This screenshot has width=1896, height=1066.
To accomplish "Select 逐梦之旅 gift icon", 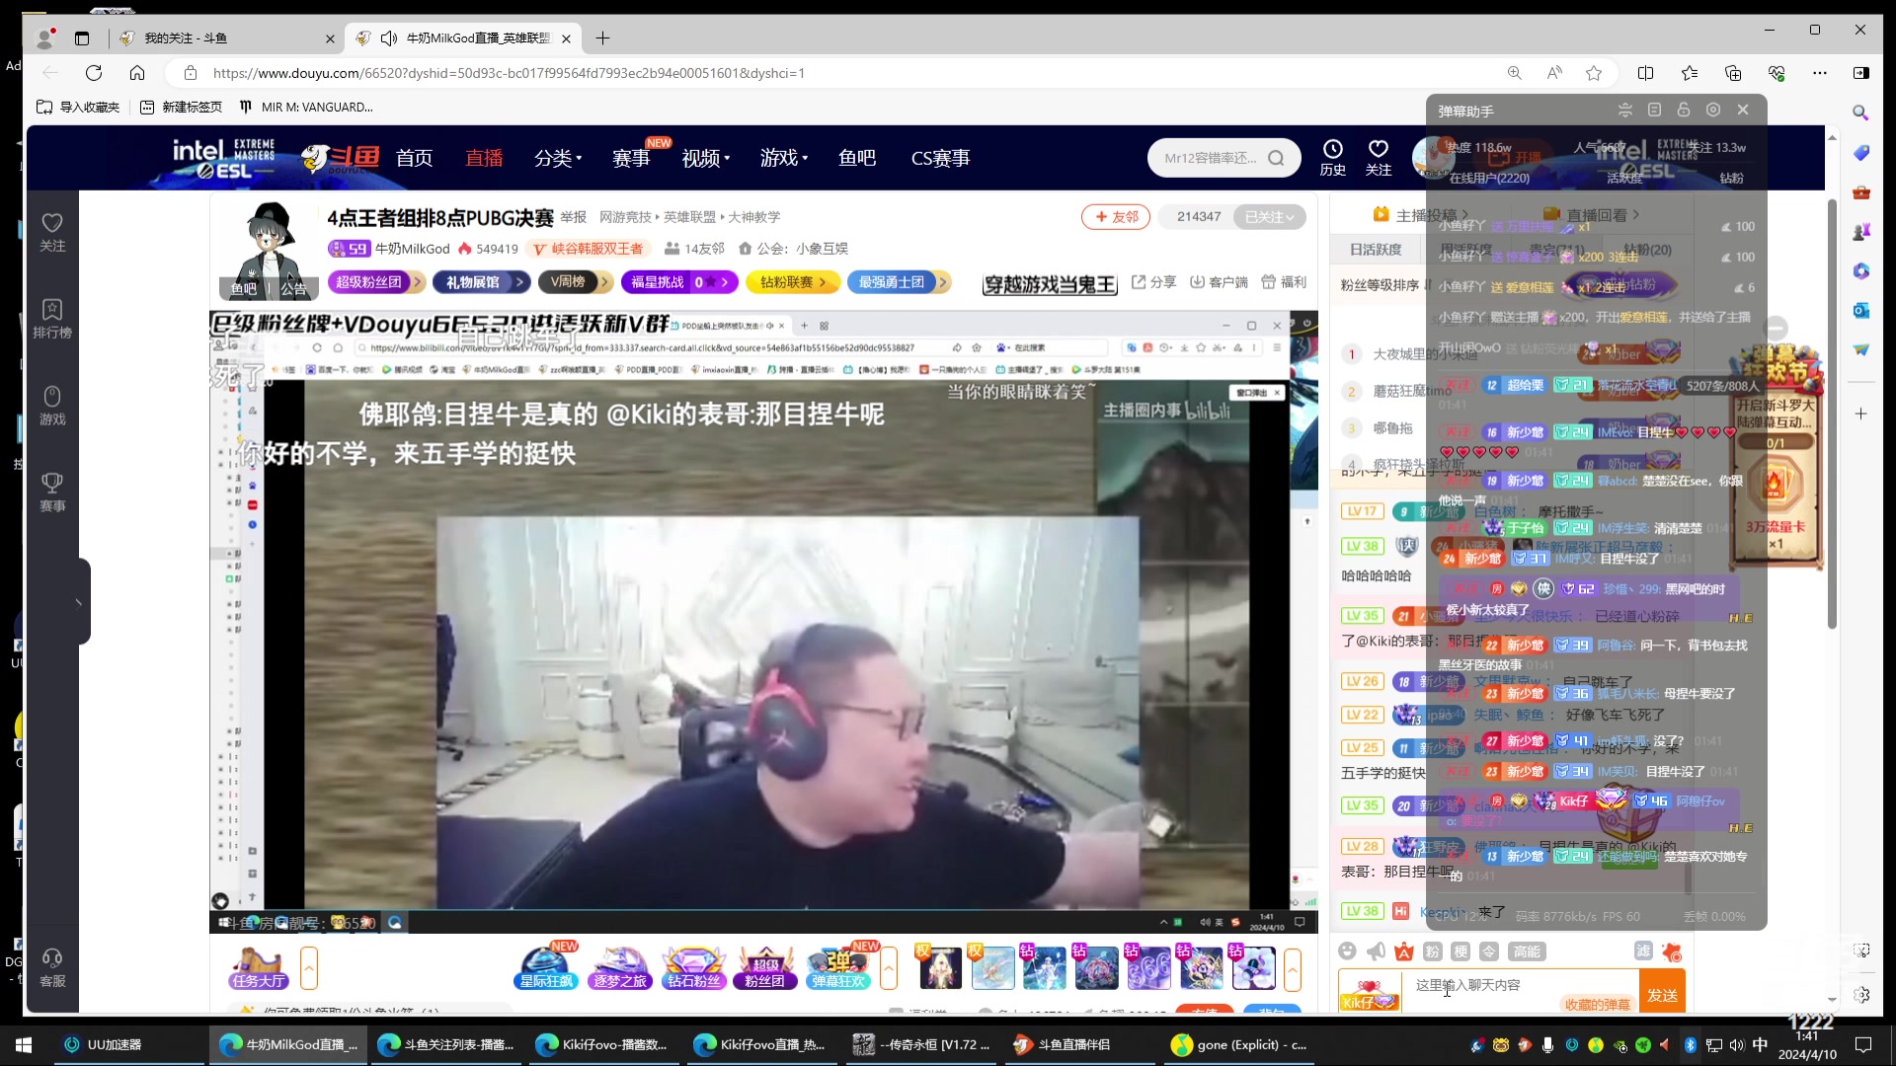I will coord(620,967).
